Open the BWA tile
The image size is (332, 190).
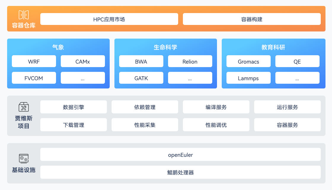(141, 61)
